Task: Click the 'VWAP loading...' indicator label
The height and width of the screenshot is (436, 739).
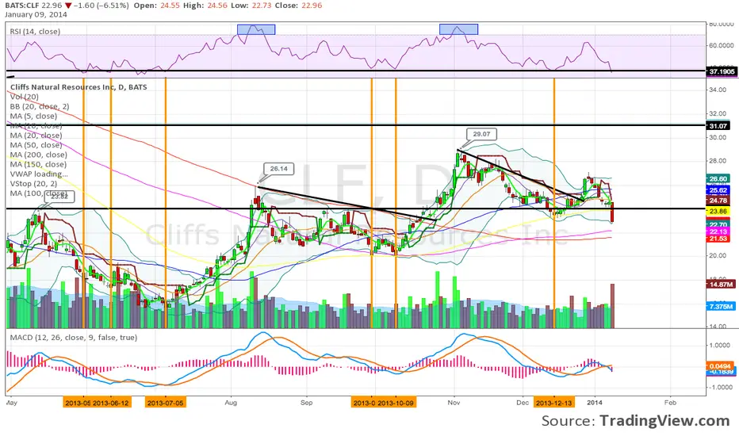Action: coord(39,174)
